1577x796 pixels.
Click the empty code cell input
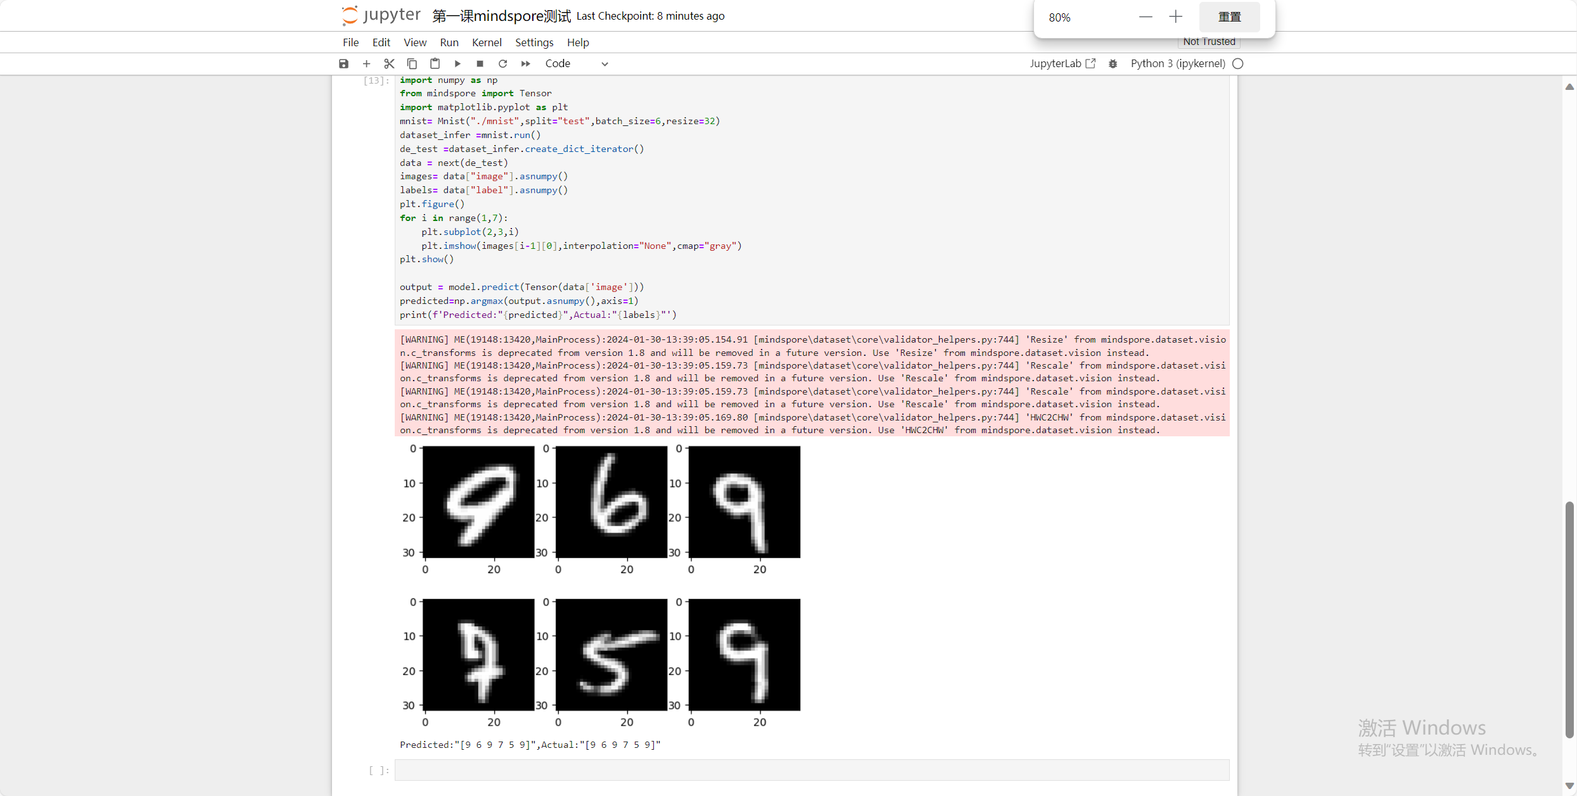[811, 770]
